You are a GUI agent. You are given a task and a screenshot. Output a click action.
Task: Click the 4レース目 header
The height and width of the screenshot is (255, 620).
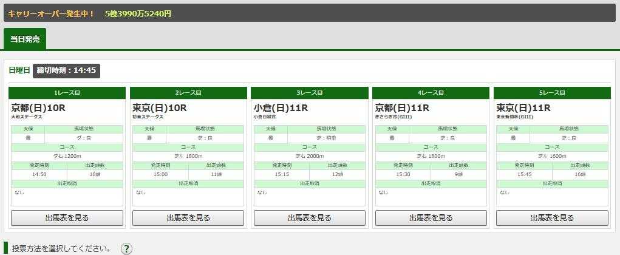click(431, 93)
